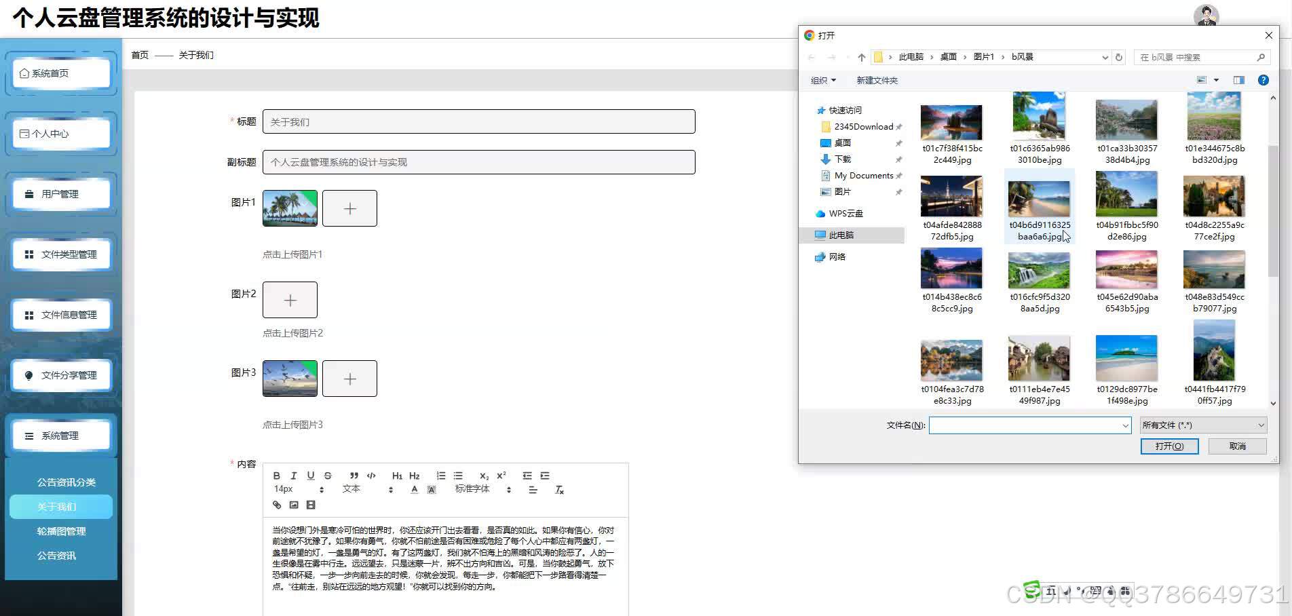Cancel the file dialog with 取消
The height and width of the screenshot is (616, 1292).
tap(1238, 446)
